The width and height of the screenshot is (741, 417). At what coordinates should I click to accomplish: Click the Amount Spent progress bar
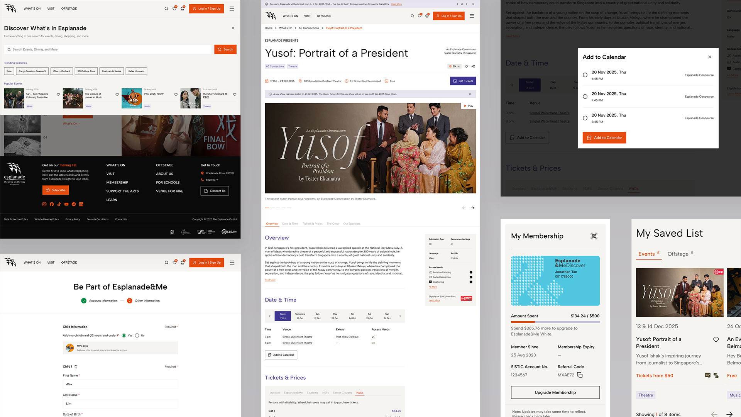pos(555,322)
